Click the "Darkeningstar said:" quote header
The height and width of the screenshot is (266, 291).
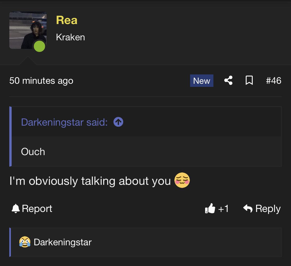point(64,122)
